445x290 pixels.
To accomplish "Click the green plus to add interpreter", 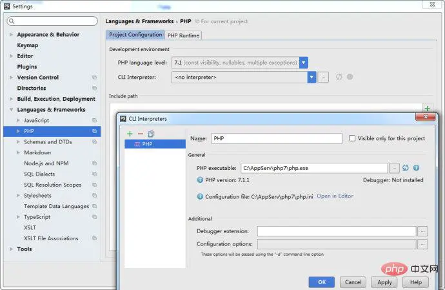I will click(130, 134).
